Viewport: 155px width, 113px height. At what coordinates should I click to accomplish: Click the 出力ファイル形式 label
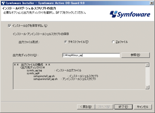coord(29,42)
